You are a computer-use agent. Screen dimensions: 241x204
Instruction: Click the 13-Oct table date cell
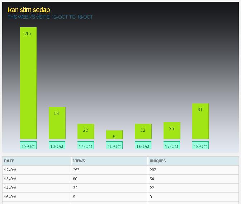(37, 179)
